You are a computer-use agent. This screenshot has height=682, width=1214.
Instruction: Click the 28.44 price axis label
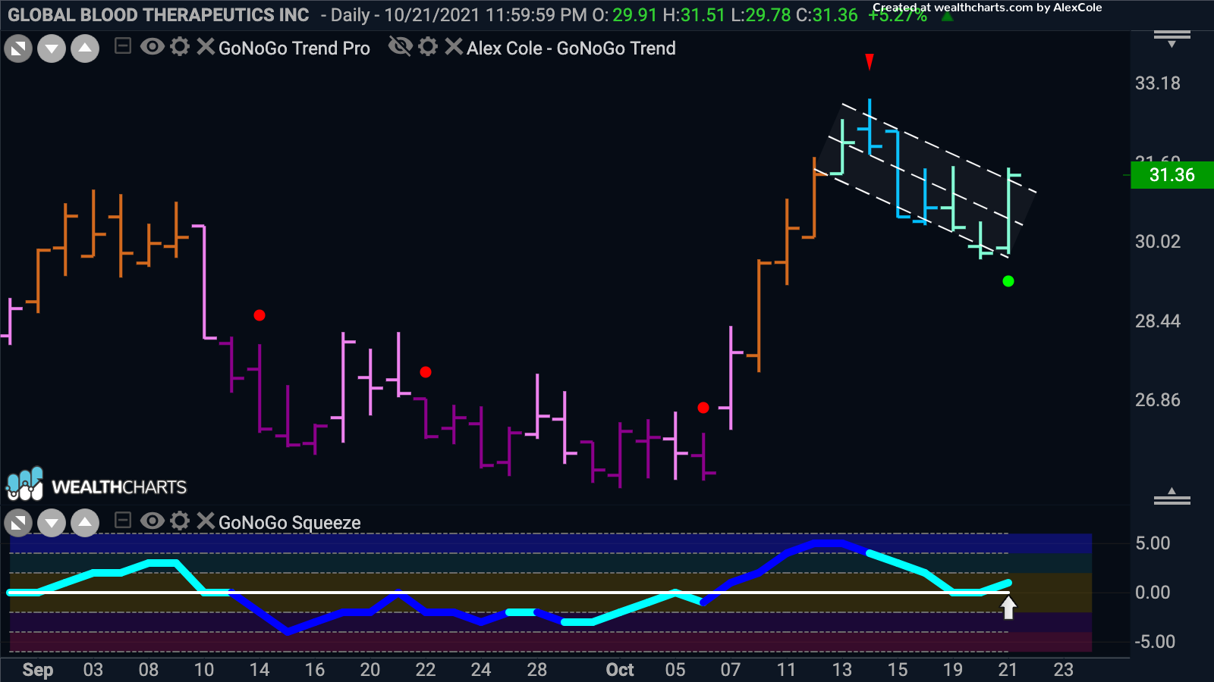(x=1158, y=321)
